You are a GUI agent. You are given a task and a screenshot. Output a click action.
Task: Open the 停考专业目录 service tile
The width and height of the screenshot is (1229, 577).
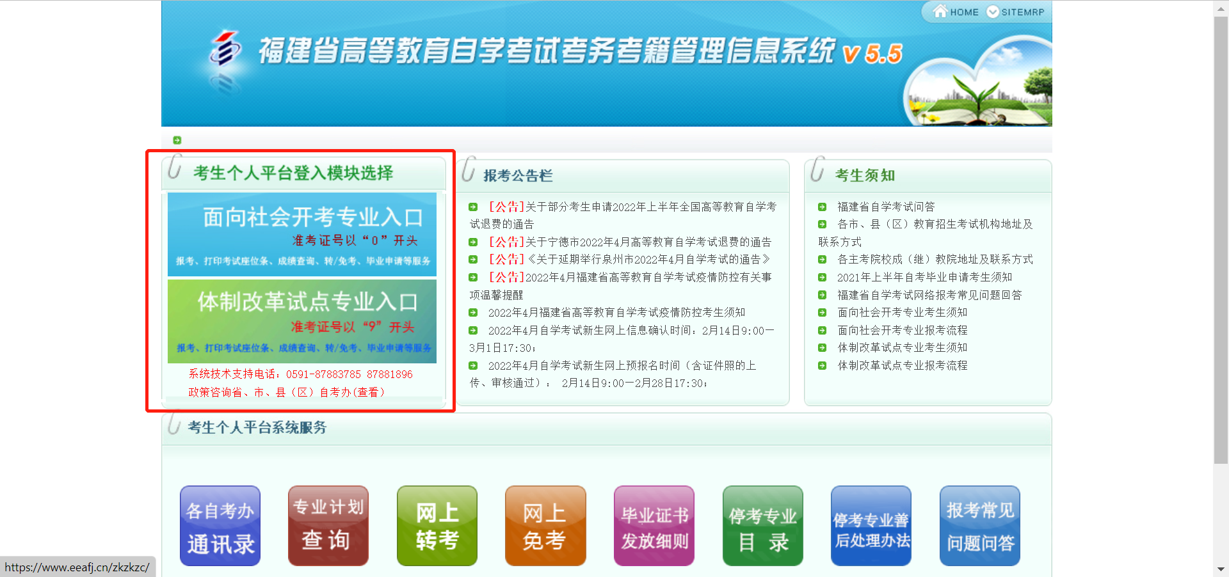point(763,526)
